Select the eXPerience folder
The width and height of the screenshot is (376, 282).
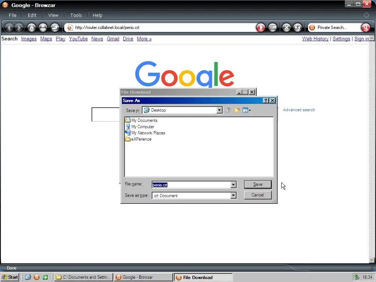[138, 139]
